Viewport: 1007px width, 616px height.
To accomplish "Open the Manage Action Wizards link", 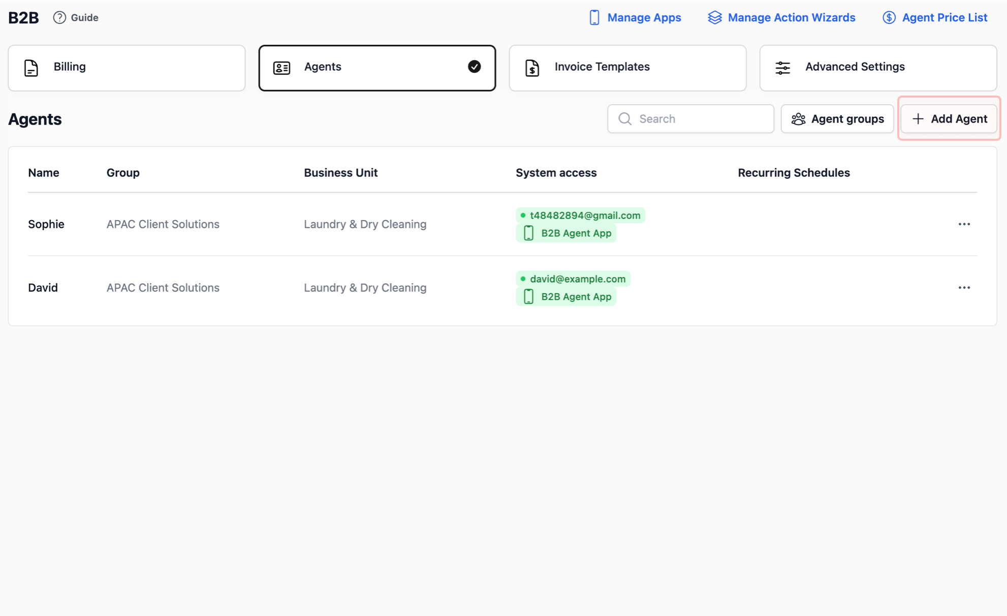I will coord(791,18).
